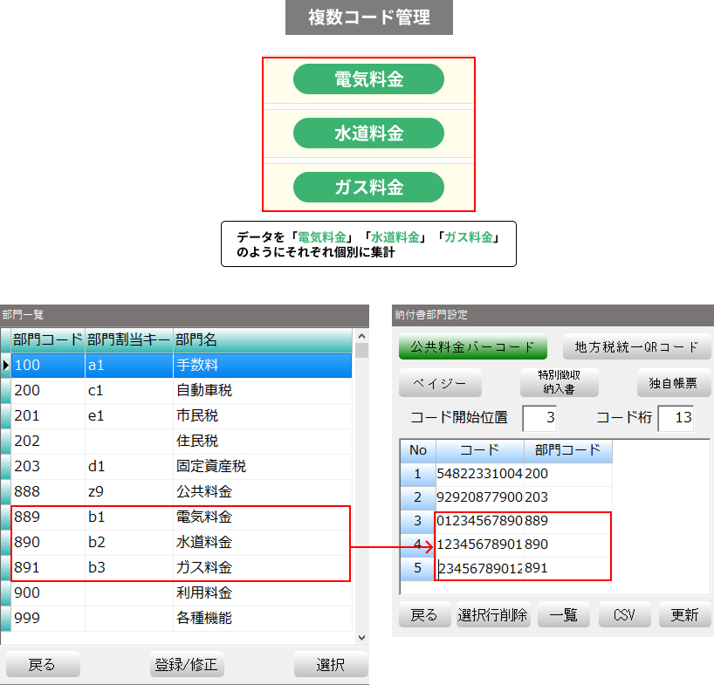
Task: Open the 独自帳票 option
Action: click(673, 383)
